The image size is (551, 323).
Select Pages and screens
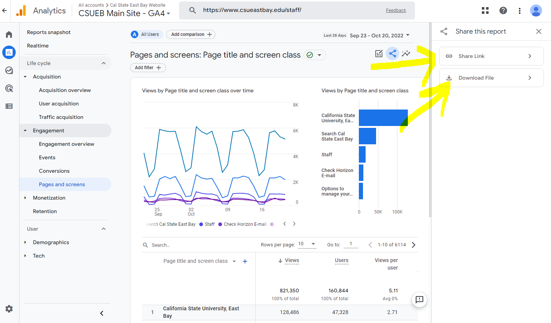tap(66, 184)
